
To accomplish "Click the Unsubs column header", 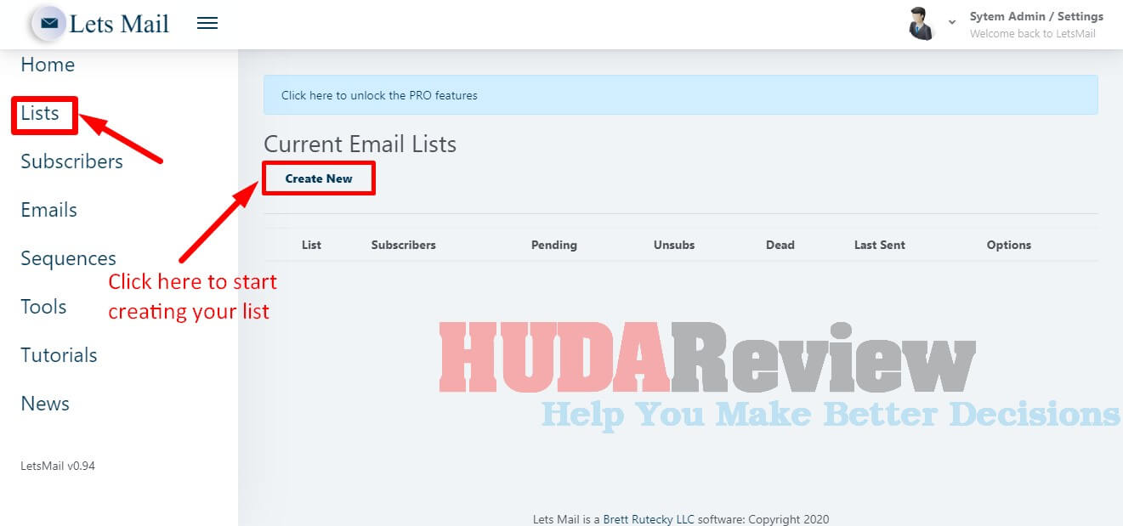I will click(x=674, y=245).
